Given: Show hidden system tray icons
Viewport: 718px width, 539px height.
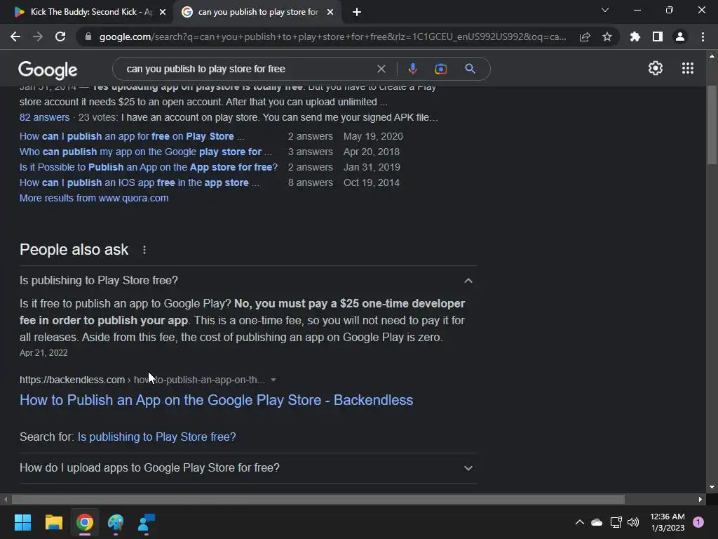Looking at the screenshot, I should click(579, 522).
